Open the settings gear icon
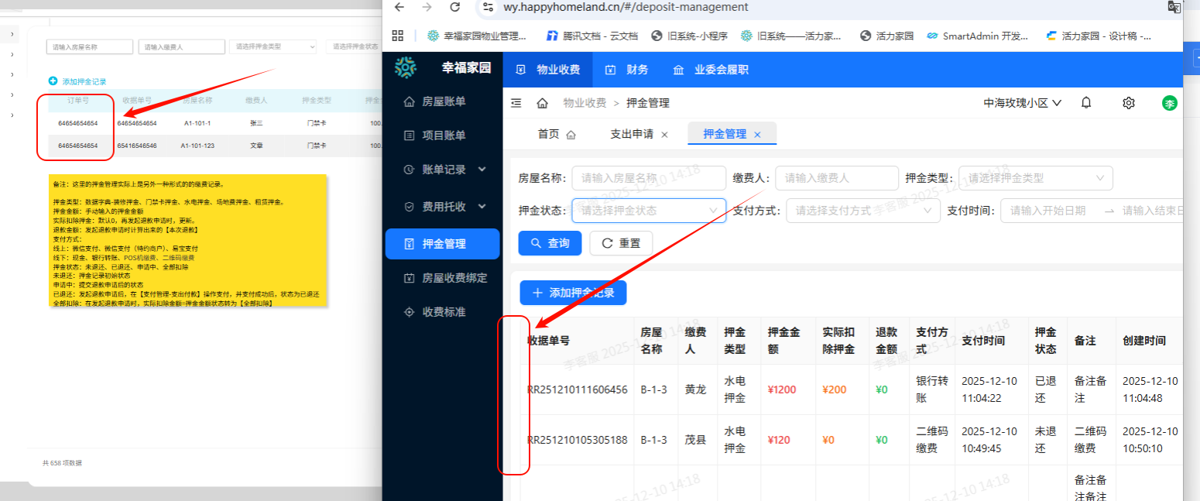The height and width of the screenshot is (501, 1200). click(x=1128, y=102)
